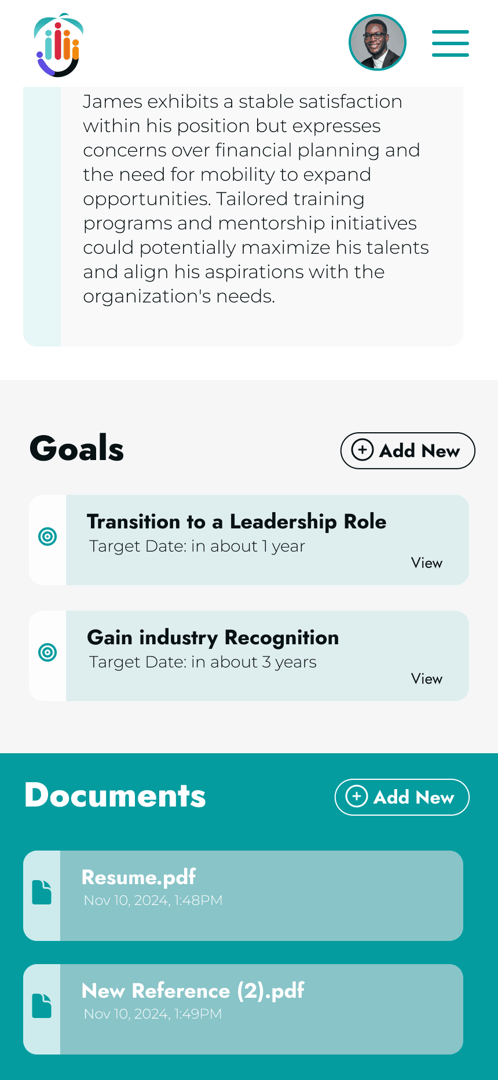Select the Gain industry Recognition title

click(x=213, y=637)
